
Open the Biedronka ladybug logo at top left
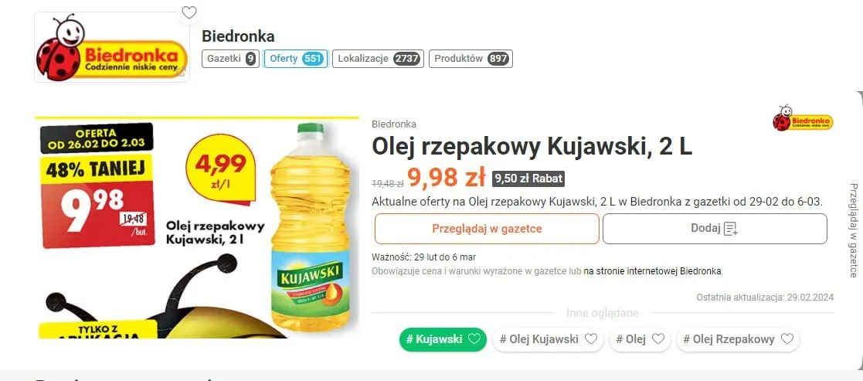pos(112,47)
